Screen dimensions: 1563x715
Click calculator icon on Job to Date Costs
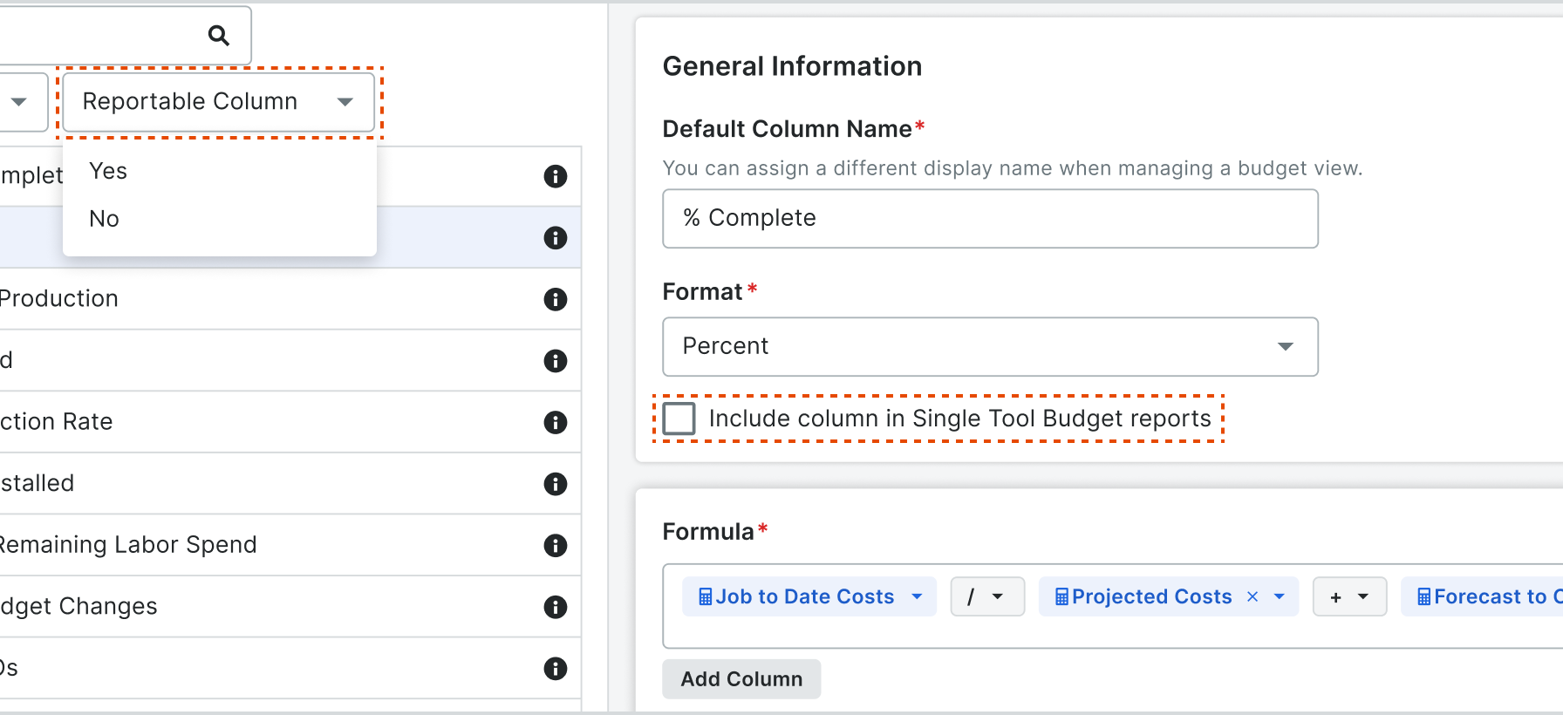pyautogui.click(x=706, y=597)
